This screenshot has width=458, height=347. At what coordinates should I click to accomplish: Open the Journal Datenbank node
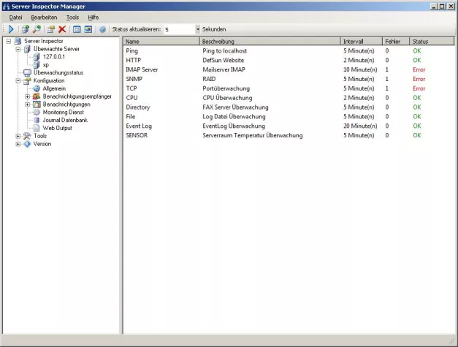click(64, 120)
